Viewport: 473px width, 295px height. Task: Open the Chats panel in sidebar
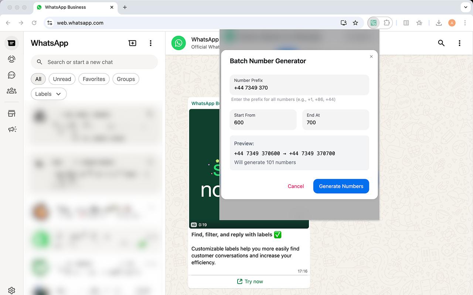11,43
